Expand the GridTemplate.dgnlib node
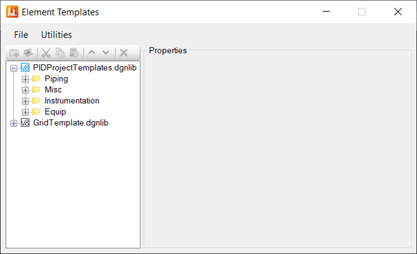This screenshot has height=254, width=417. (x=14, y=123)
